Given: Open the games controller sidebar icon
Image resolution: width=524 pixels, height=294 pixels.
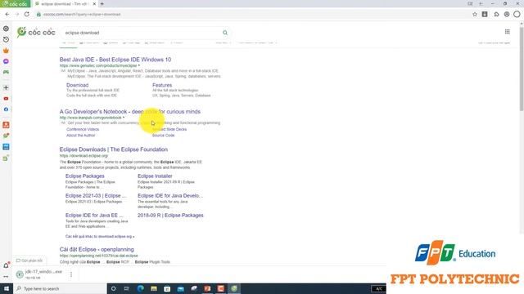Looking at the screenshot, I should click(x=6, y=72).
